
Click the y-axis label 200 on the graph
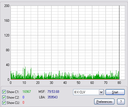[7, 6]
